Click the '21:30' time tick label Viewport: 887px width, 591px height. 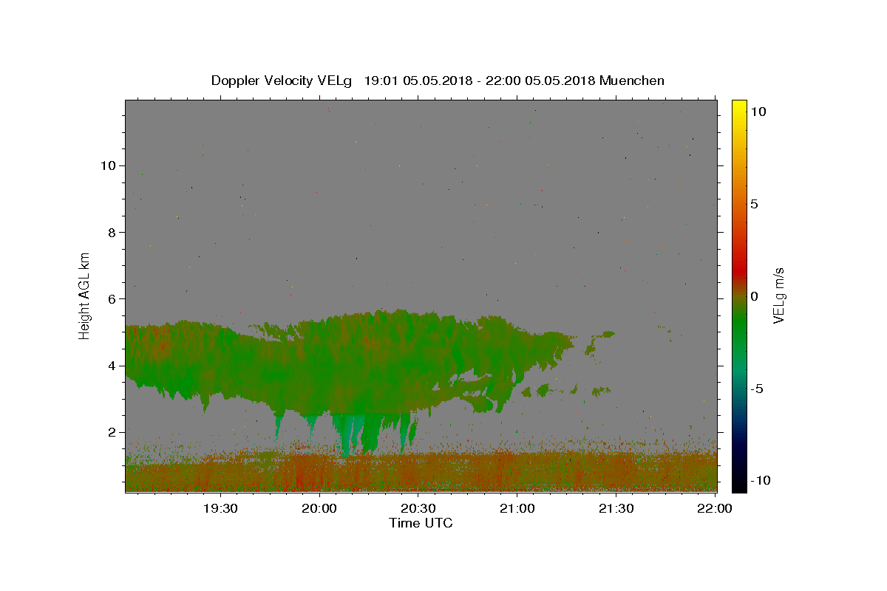[616, 508]
